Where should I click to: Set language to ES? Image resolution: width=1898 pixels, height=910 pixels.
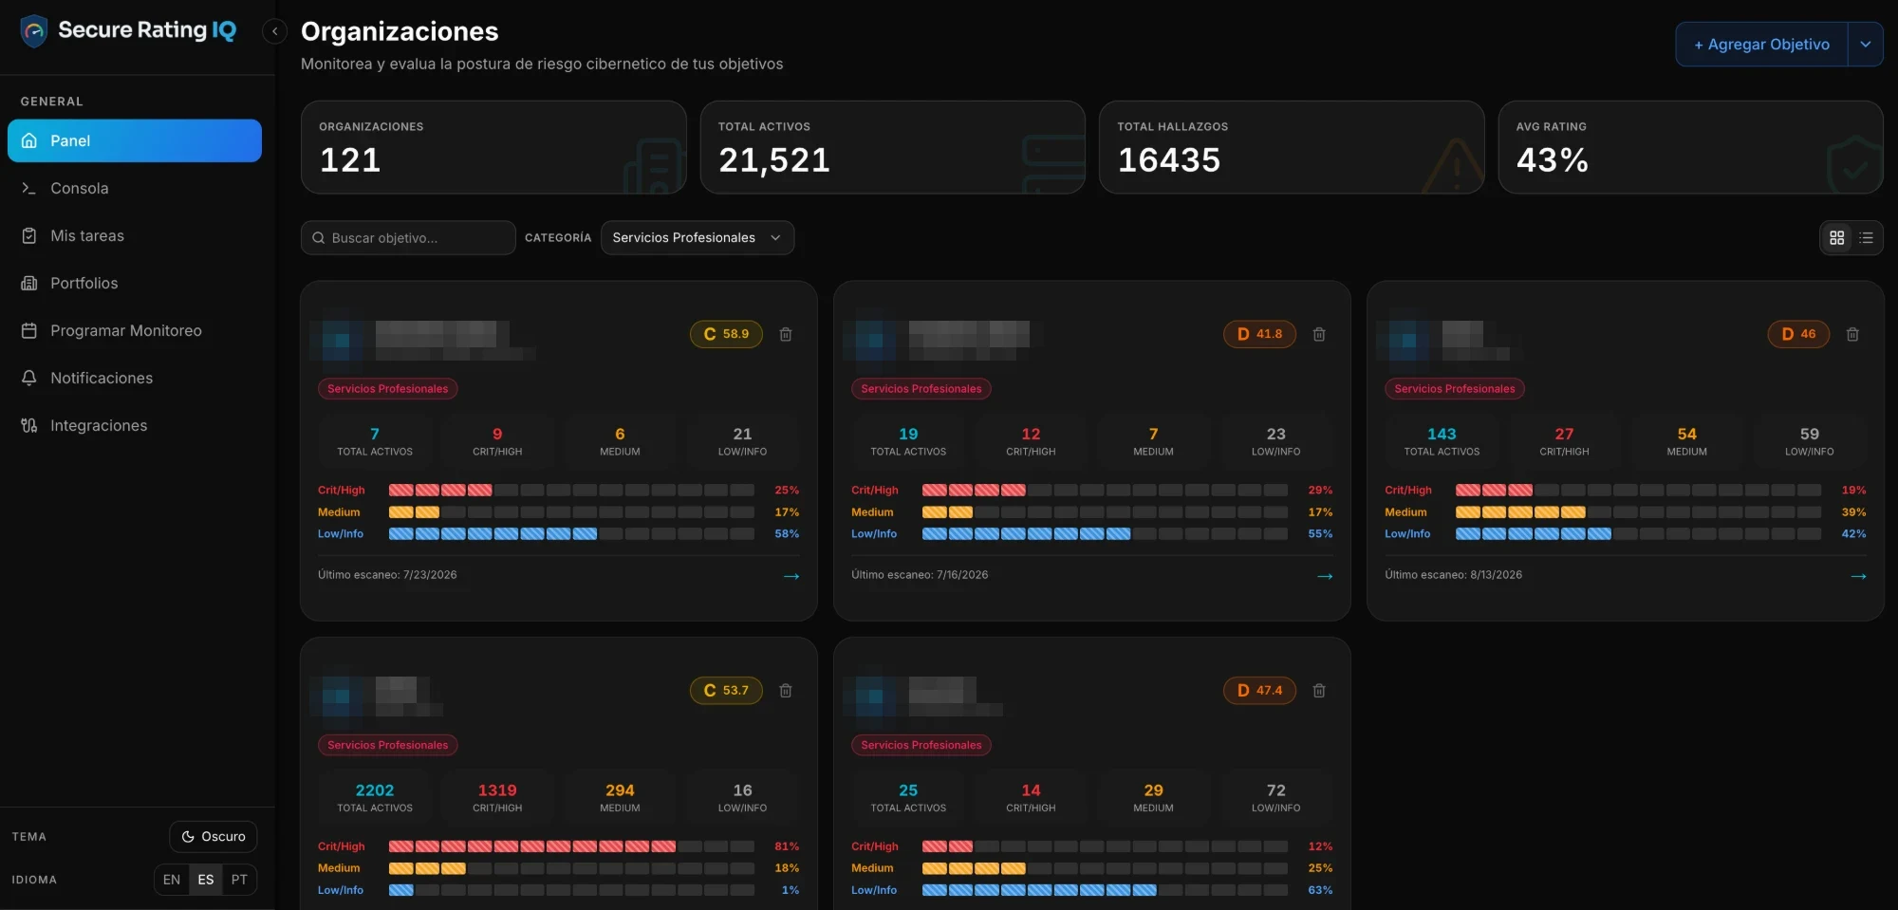point(206,880)
